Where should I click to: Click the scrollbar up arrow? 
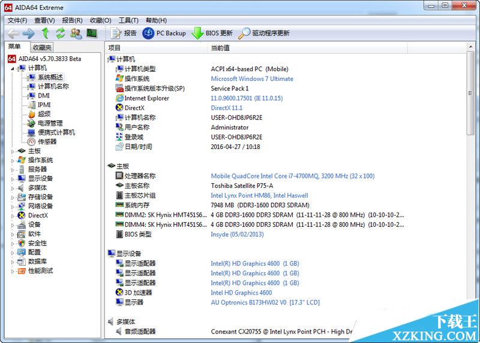click(470, 47)
